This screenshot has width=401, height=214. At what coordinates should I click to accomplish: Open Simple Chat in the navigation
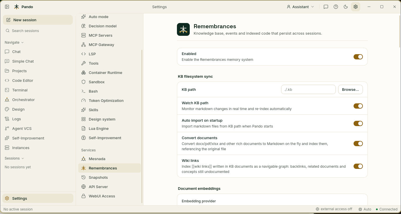(38, 61)
